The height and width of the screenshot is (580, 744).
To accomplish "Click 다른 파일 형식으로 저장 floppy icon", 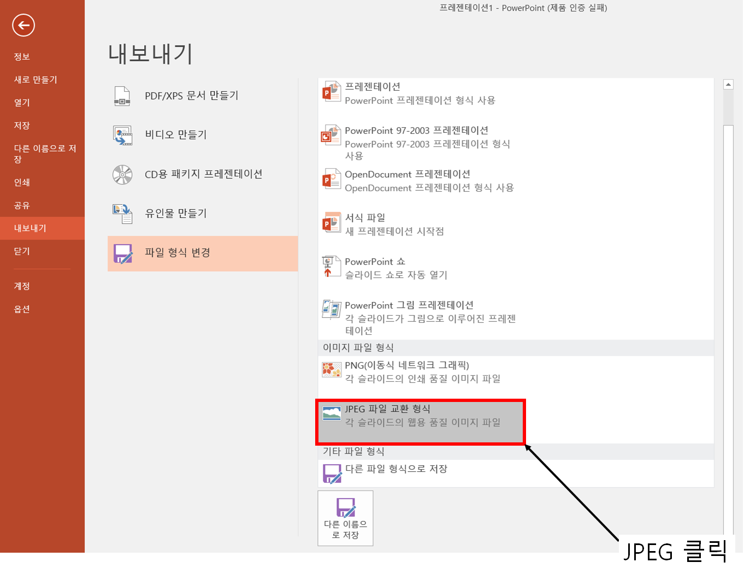I will coord(332,474).
